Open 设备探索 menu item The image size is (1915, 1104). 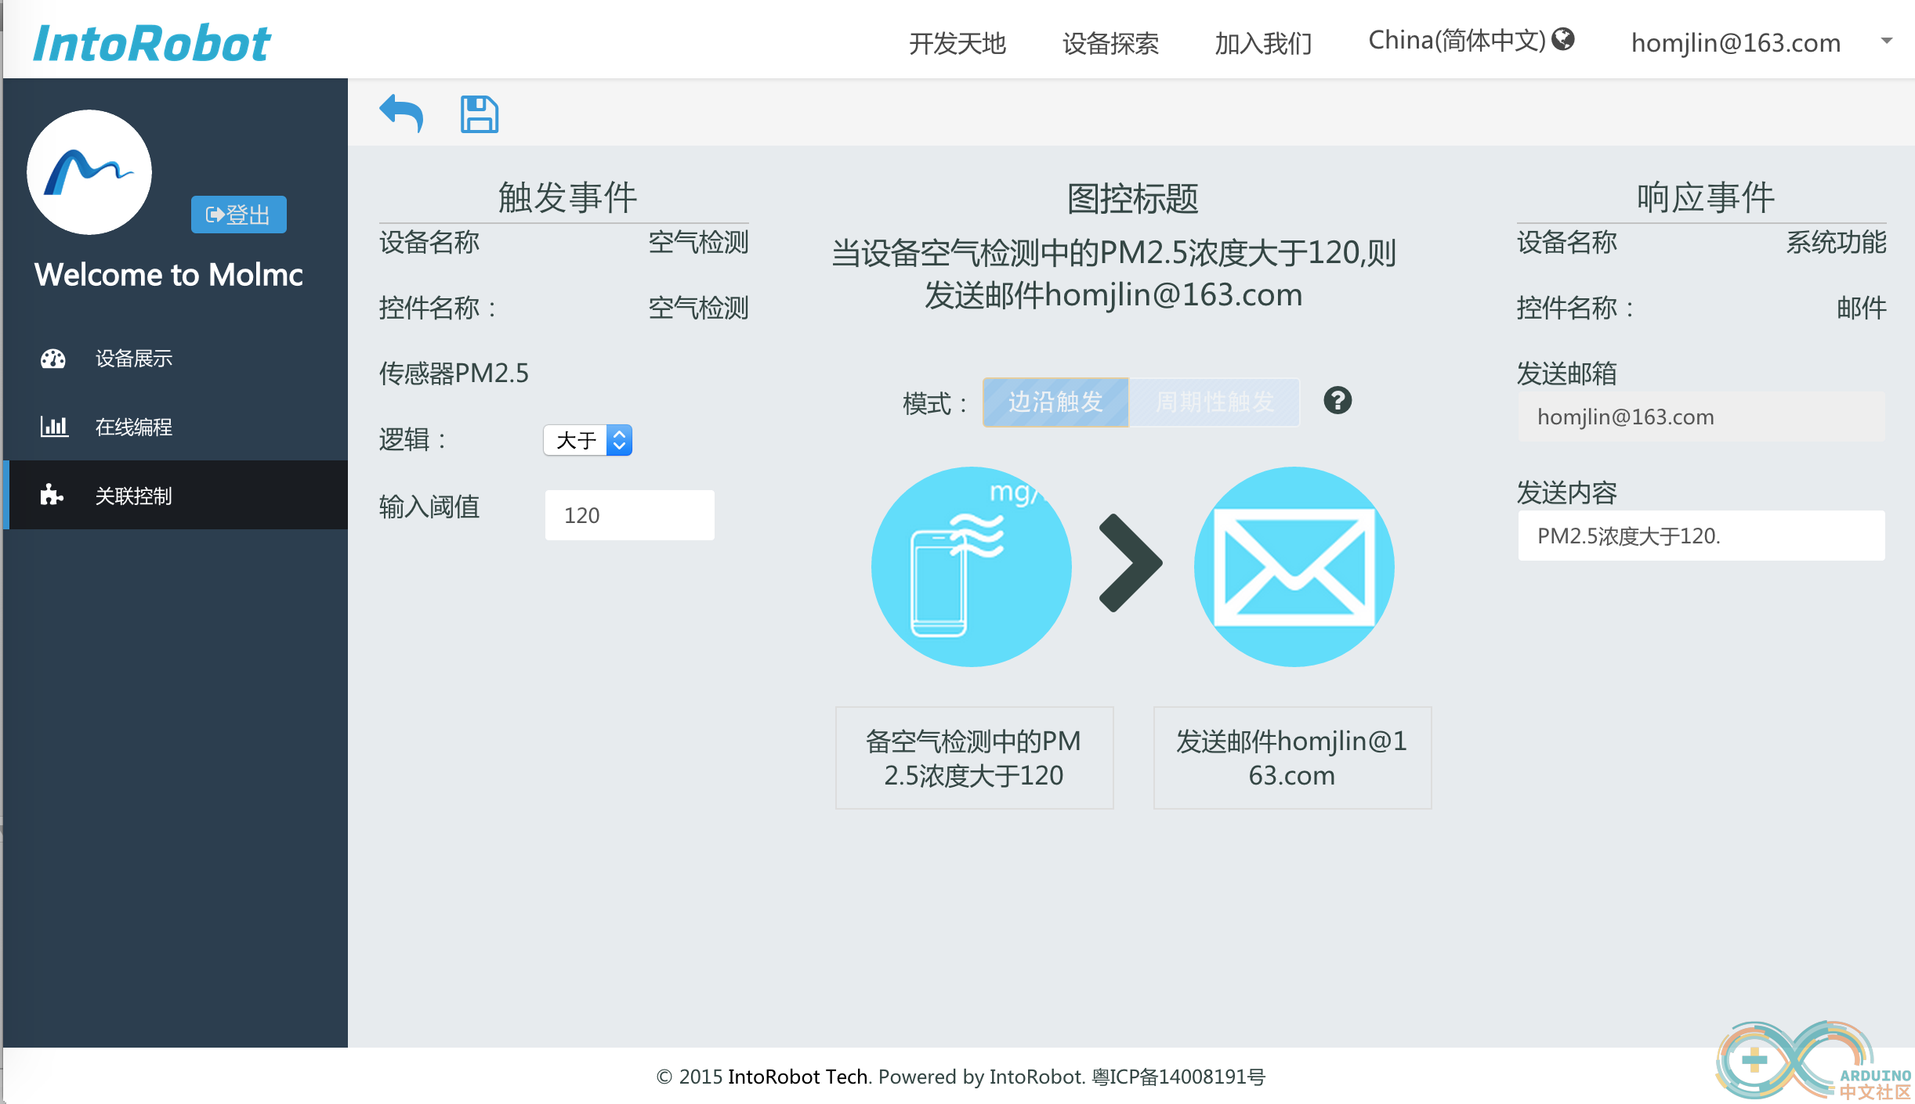pyautogui.click(x=1110, y=43)
